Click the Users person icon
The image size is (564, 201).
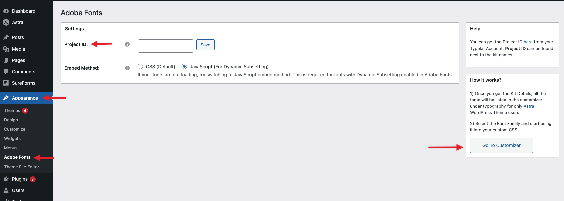(x=6, y=190)
